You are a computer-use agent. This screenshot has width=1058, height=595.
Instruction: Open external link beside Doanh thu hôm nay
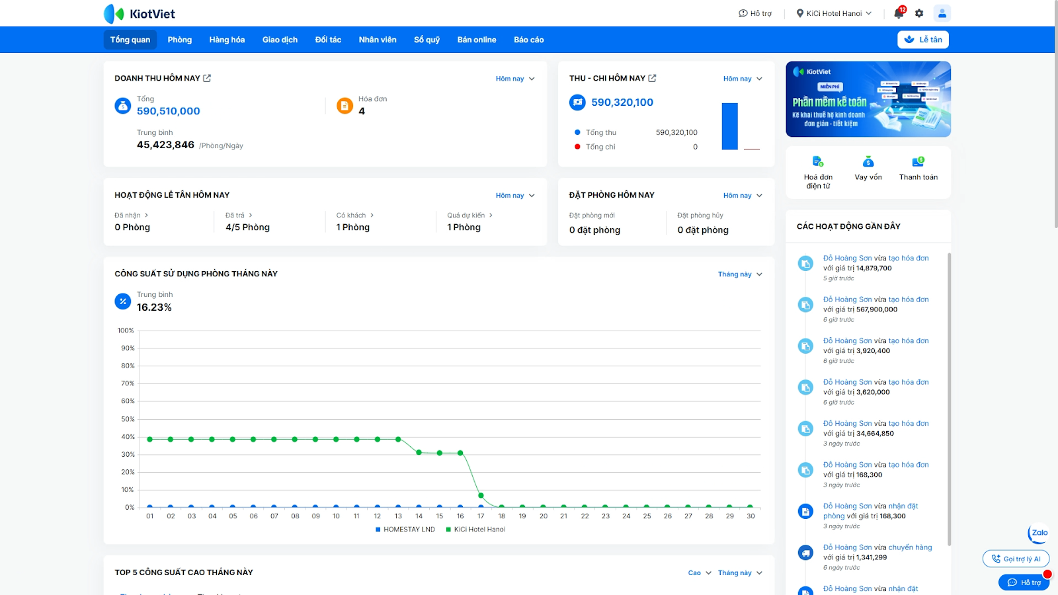[x=207, y=78]
